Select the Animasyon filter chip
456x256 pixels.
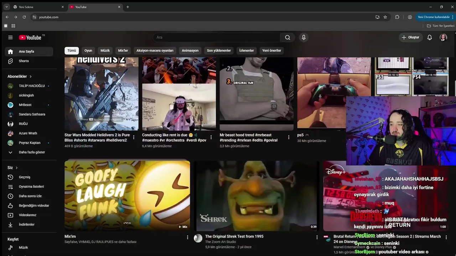190,50
